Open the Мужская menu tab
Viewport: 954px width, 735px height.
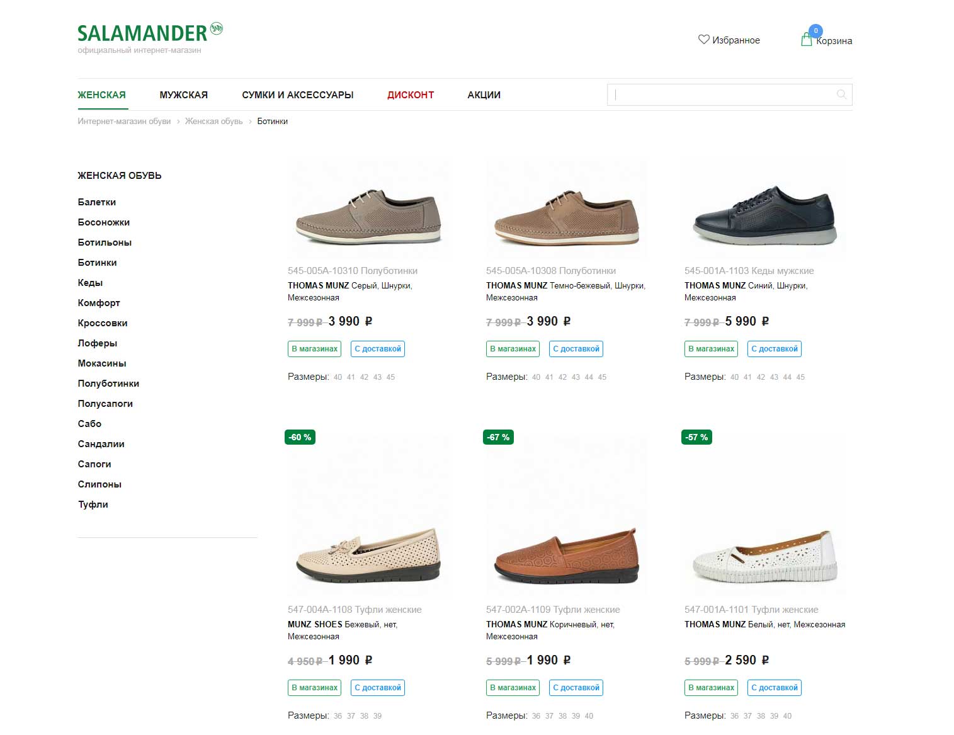pos(183,95)
